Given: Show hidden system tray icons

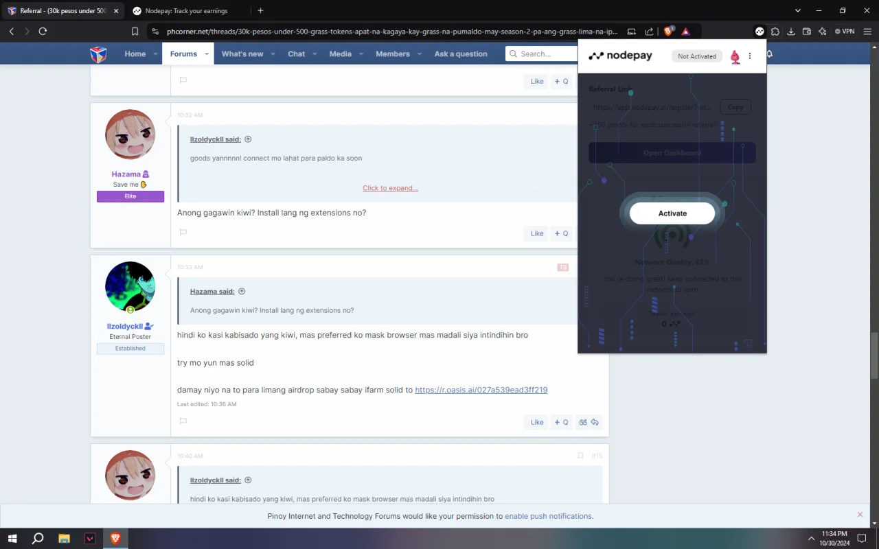Looking at the screenshot, I should click(x=811, y=539).
